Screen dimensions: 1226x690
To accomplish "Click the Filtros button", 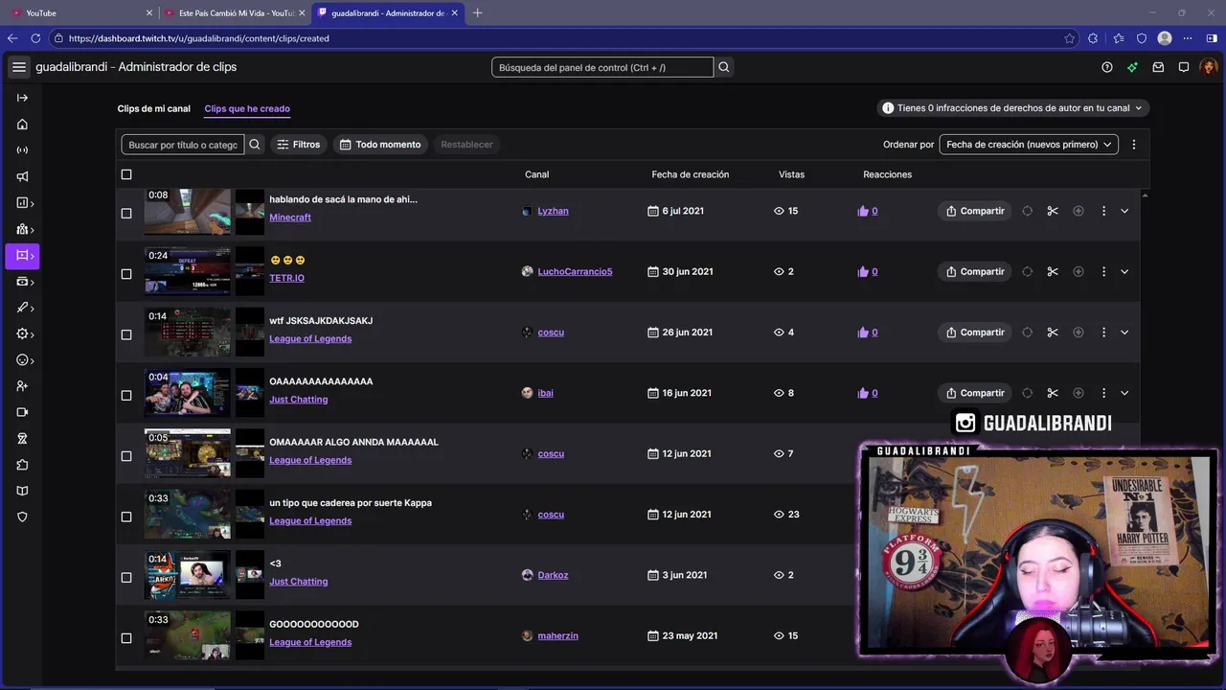I will 298,145.
